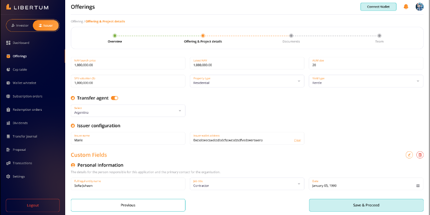Viewport: 430px width, 215px height.
Task: Disable the Transfer agent toggle
Action: pyautogui.click(x=115, y=98)
